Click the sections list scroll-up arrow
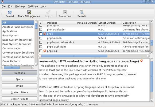The width and height of the screenshot is (155, 107). 36,22
